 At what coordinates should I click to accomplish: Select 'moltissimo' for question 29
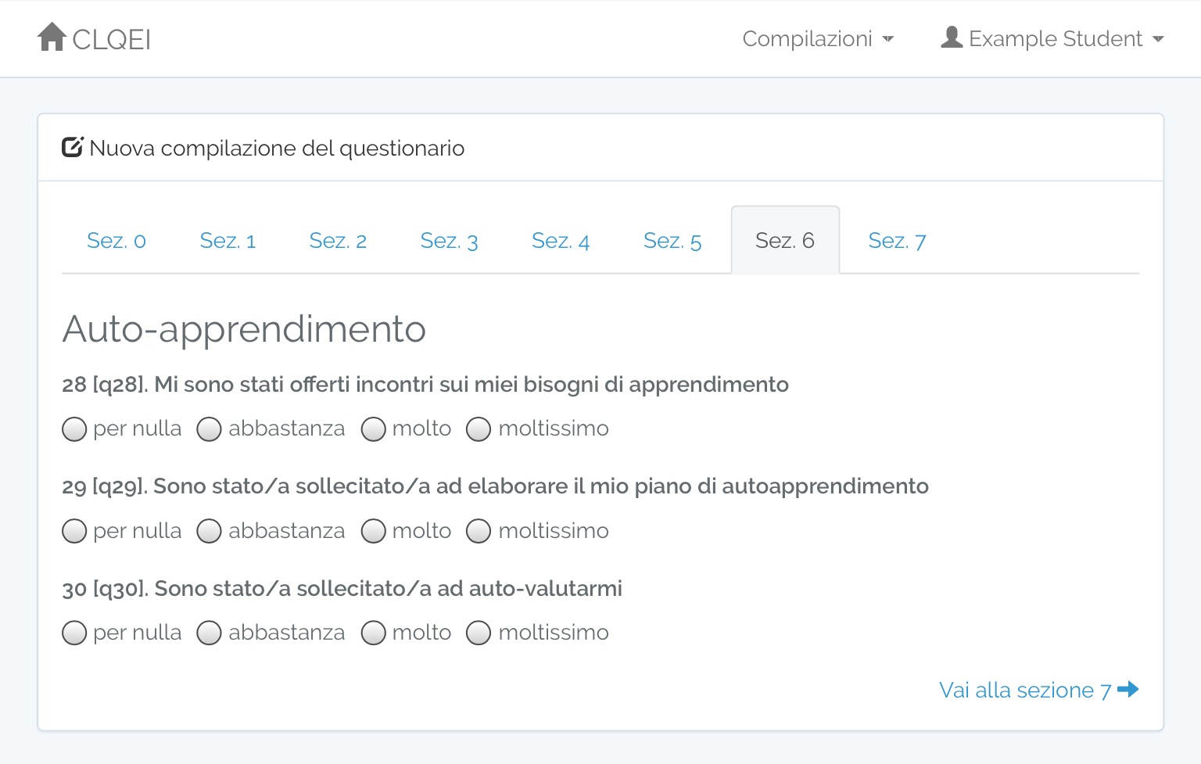tap(479, 531)
